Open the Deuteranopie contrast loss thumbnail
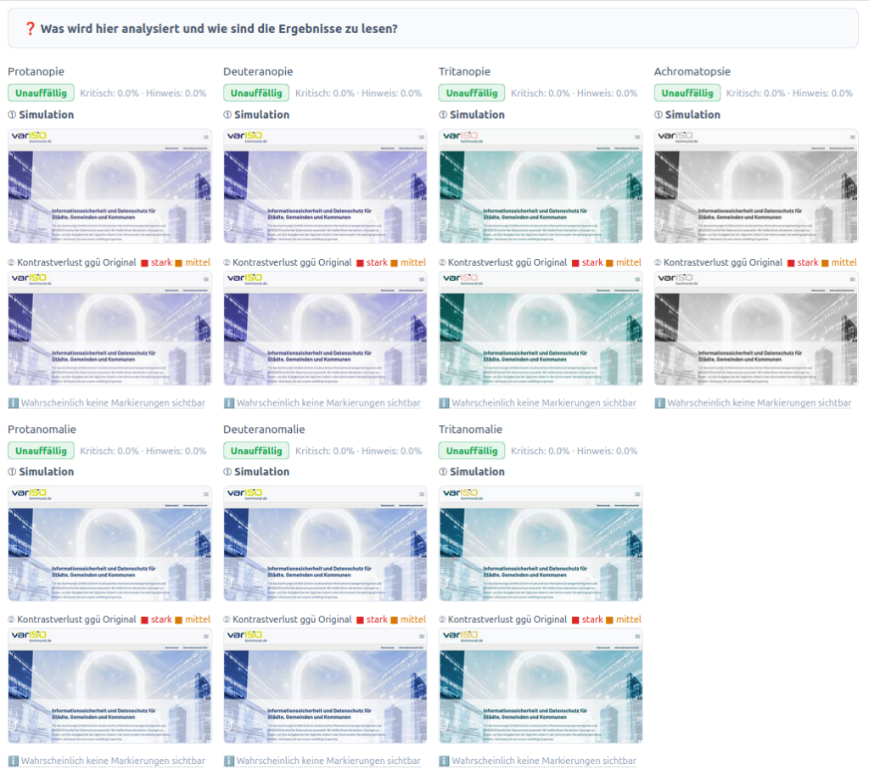The height and width of the screenshot is (775, 869). pyautogui.click(x=325, y=329)
